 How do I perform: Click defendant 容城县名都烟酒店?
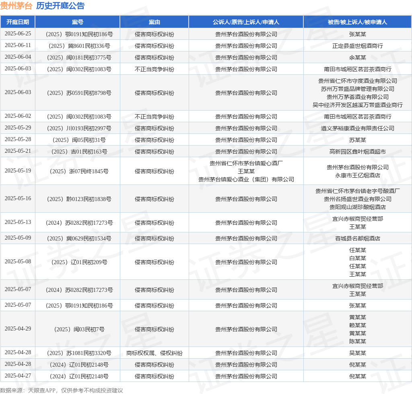(357, 238)
